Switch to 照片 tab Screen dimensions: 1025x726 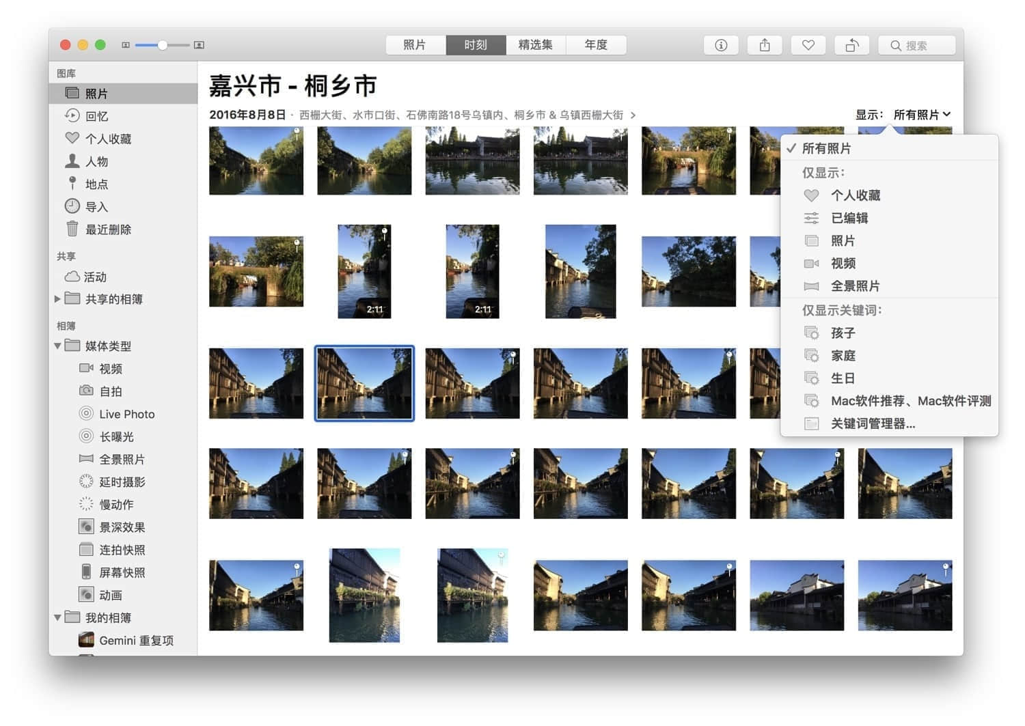(x=415, y=45)
